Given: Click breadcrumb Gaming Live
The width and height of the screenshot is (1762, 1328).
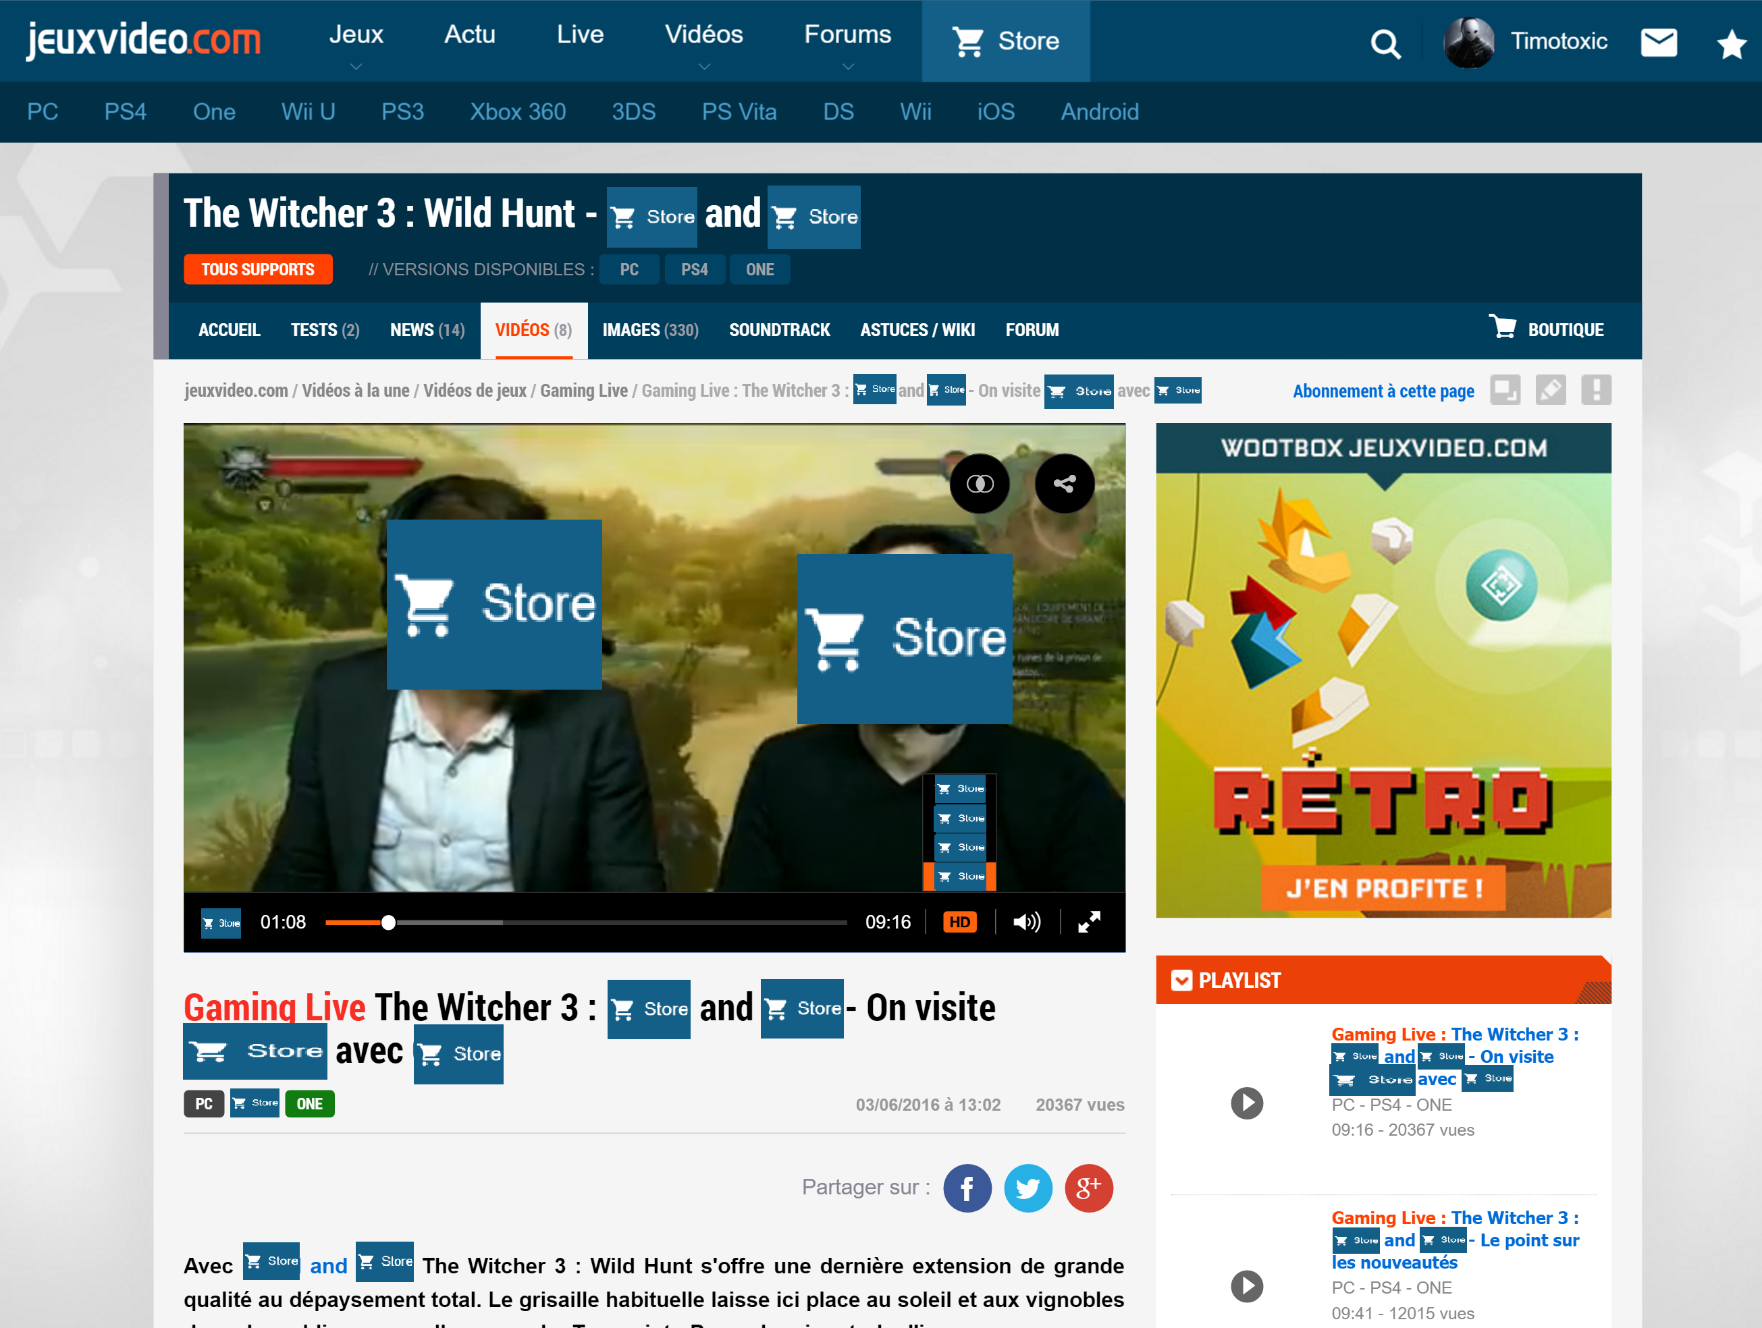Looking at the screenshot, I should pyautogui.click(x=584, y=390).
